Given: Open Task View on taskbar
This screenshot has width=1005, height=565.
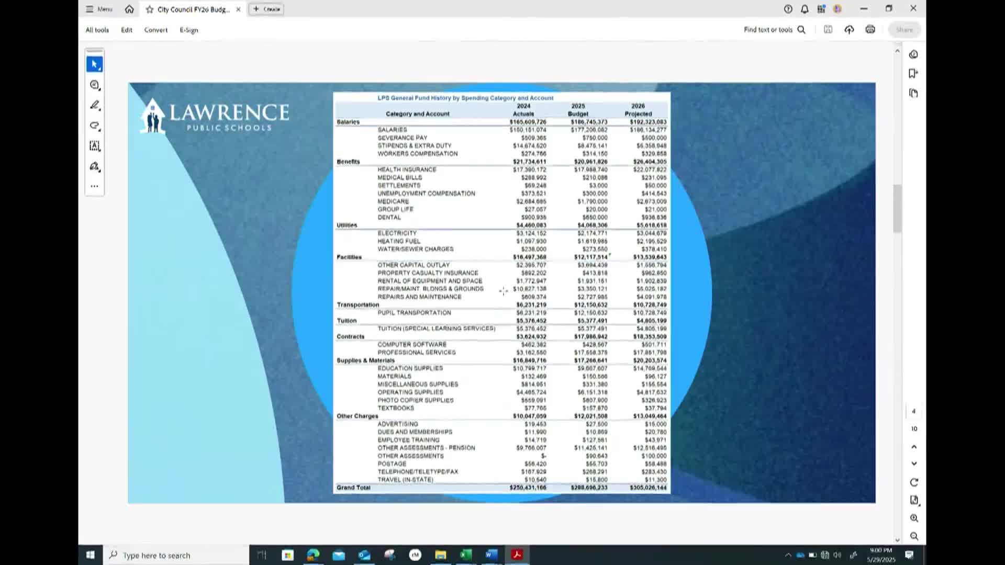Looking at the screenshot, I should click(x=262, y=555).
